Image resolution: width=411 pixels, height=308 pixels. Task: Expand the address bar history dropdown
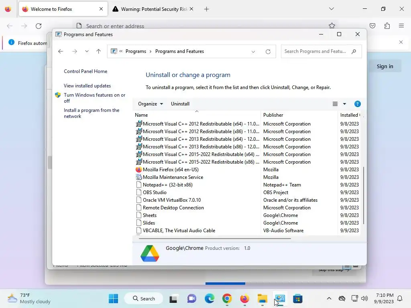(x=253, y=52)
